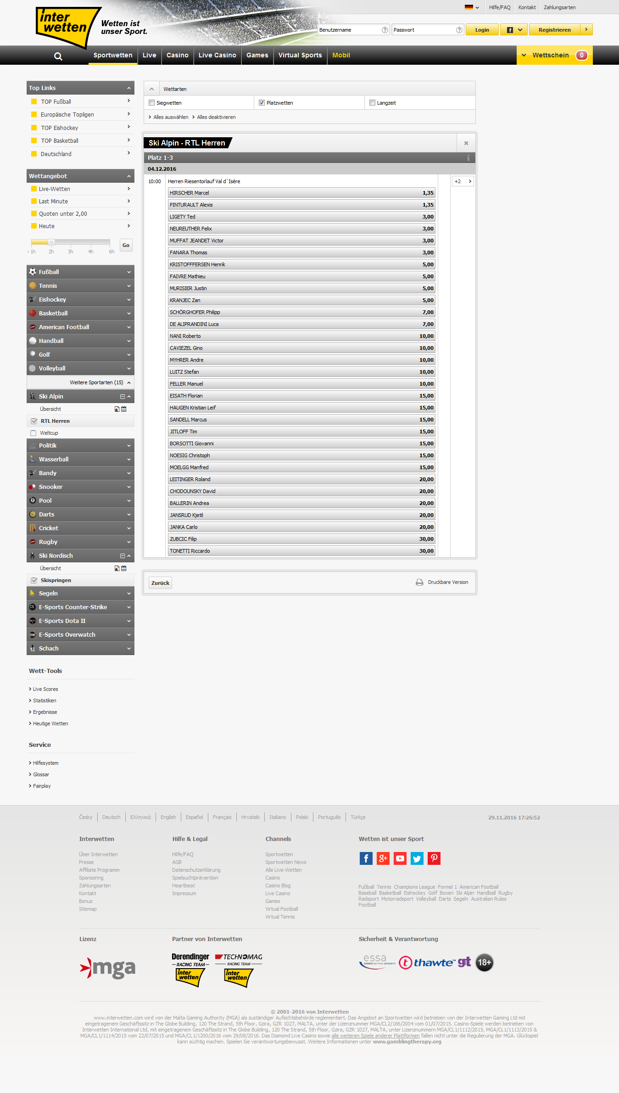Open the Sportwetten main tab

(113, 55)
